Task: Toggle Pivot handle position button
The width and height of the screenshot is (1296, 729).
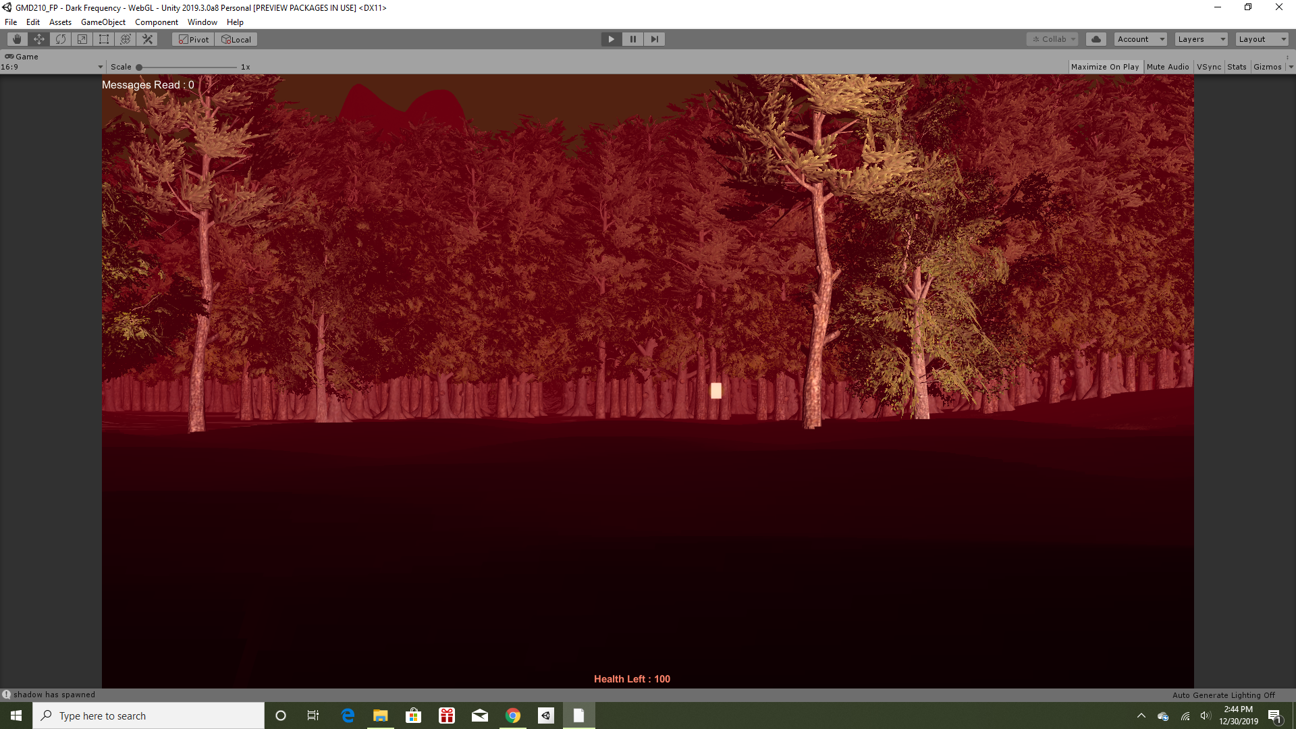Action: pos(194,39)
